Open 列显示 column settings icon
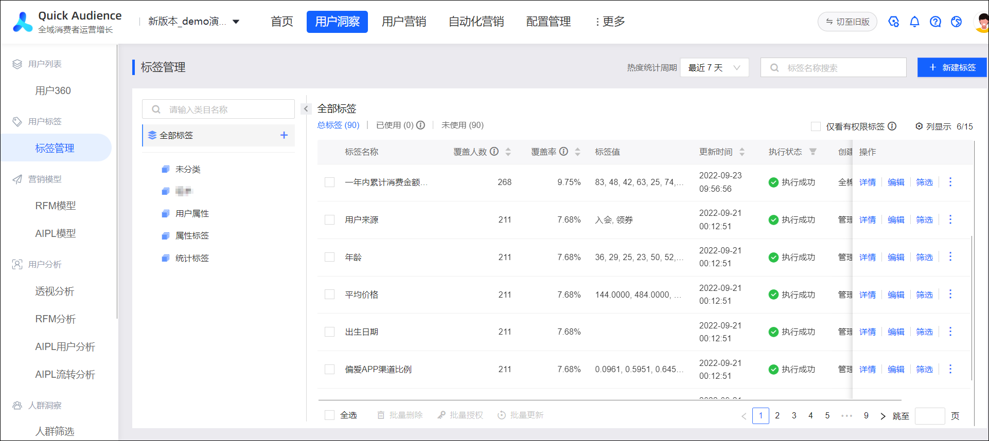989x441 pixels. (919, 126)
